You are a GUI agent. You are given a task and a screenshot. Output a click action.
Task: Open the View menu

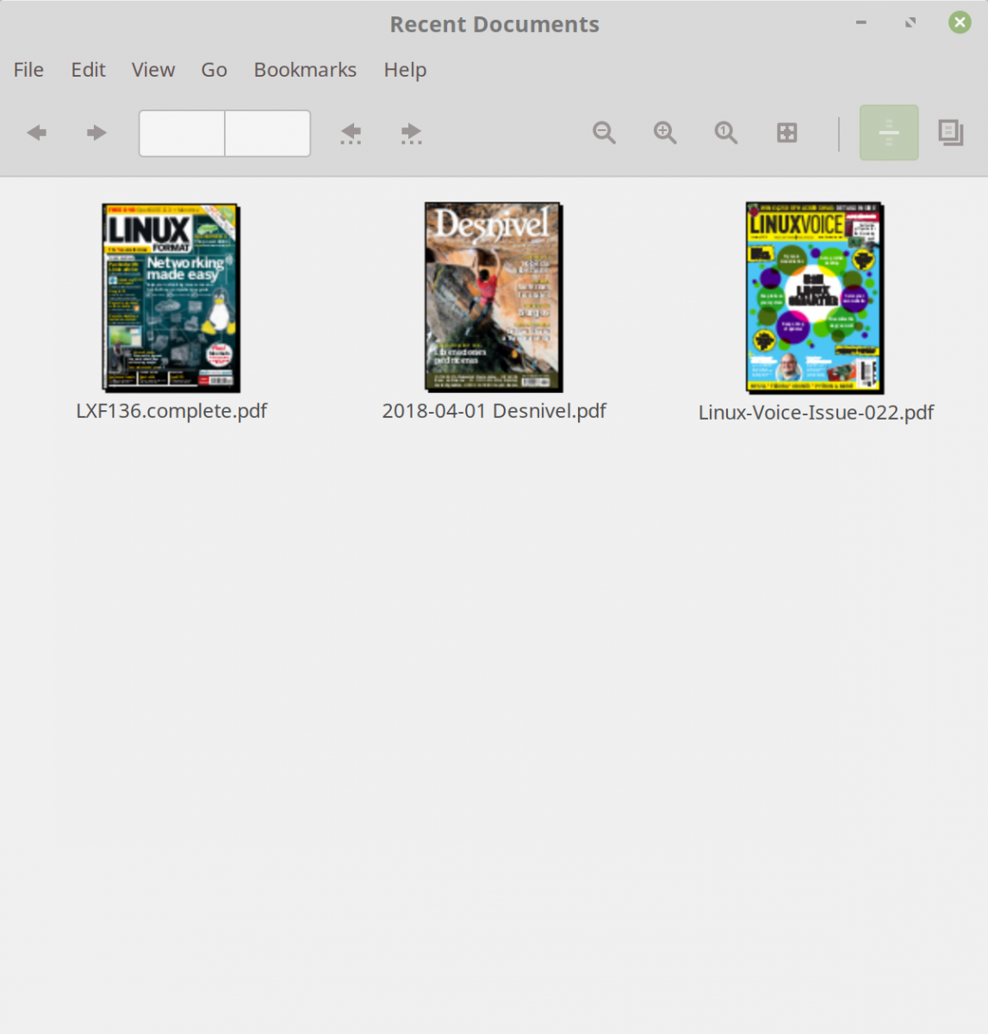click(152, 70)
